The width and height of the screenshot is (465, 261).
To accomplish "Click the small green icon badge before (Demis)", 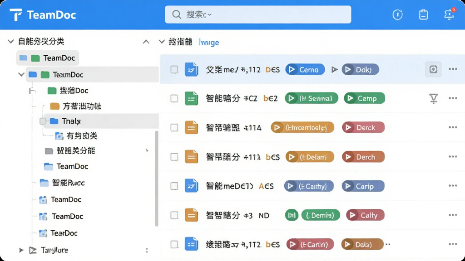I will coord(292,215).
